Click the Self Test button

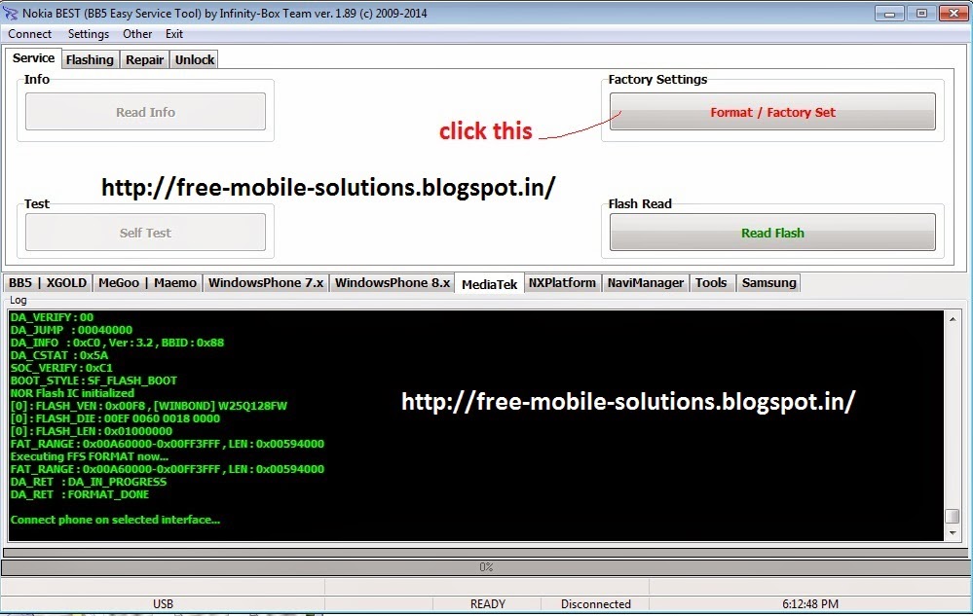pos(145,233)
